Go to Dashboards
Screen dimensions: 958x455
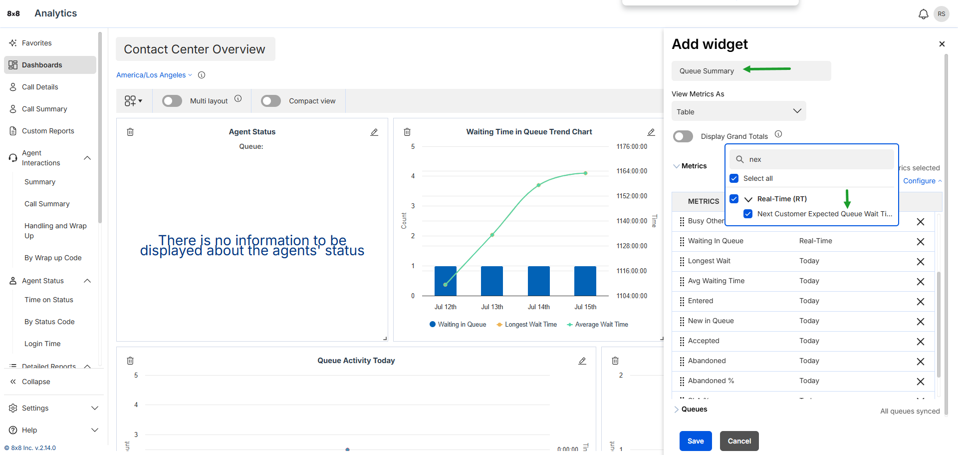[50, 65]
